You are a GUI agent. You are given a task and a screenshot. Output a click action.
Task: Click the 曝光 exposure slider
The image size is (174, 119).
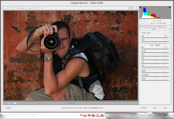click(155, 49)
